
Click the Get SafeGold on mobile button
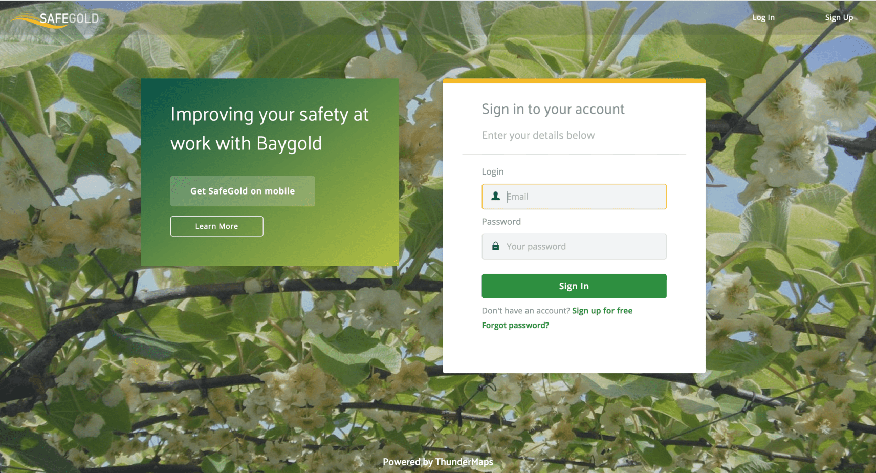(x=243, y=191)
